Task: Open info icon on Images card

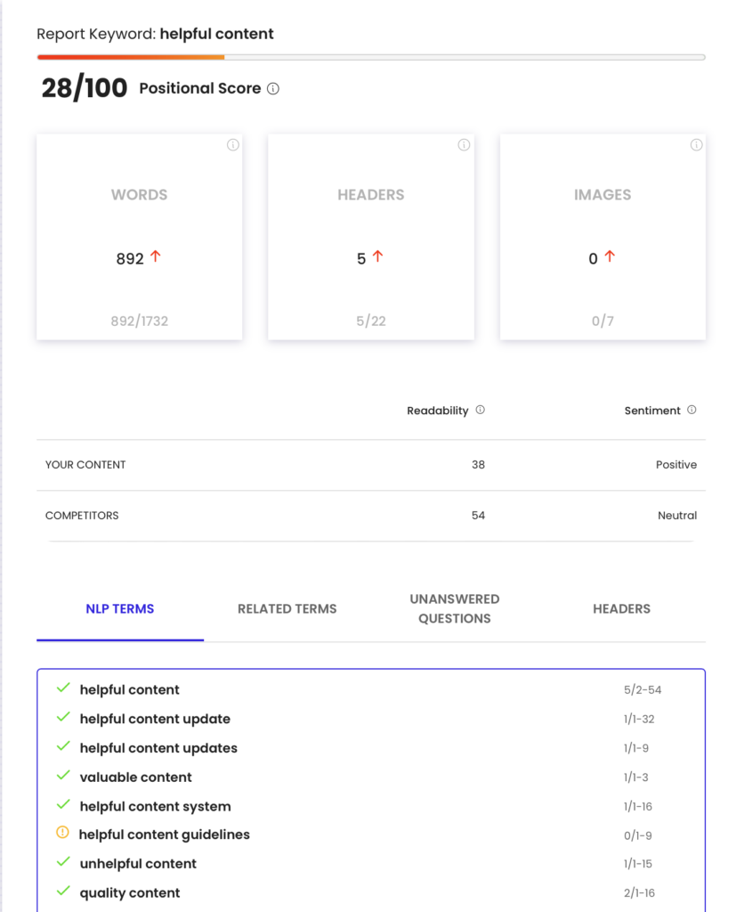Action: click(696, 145)
